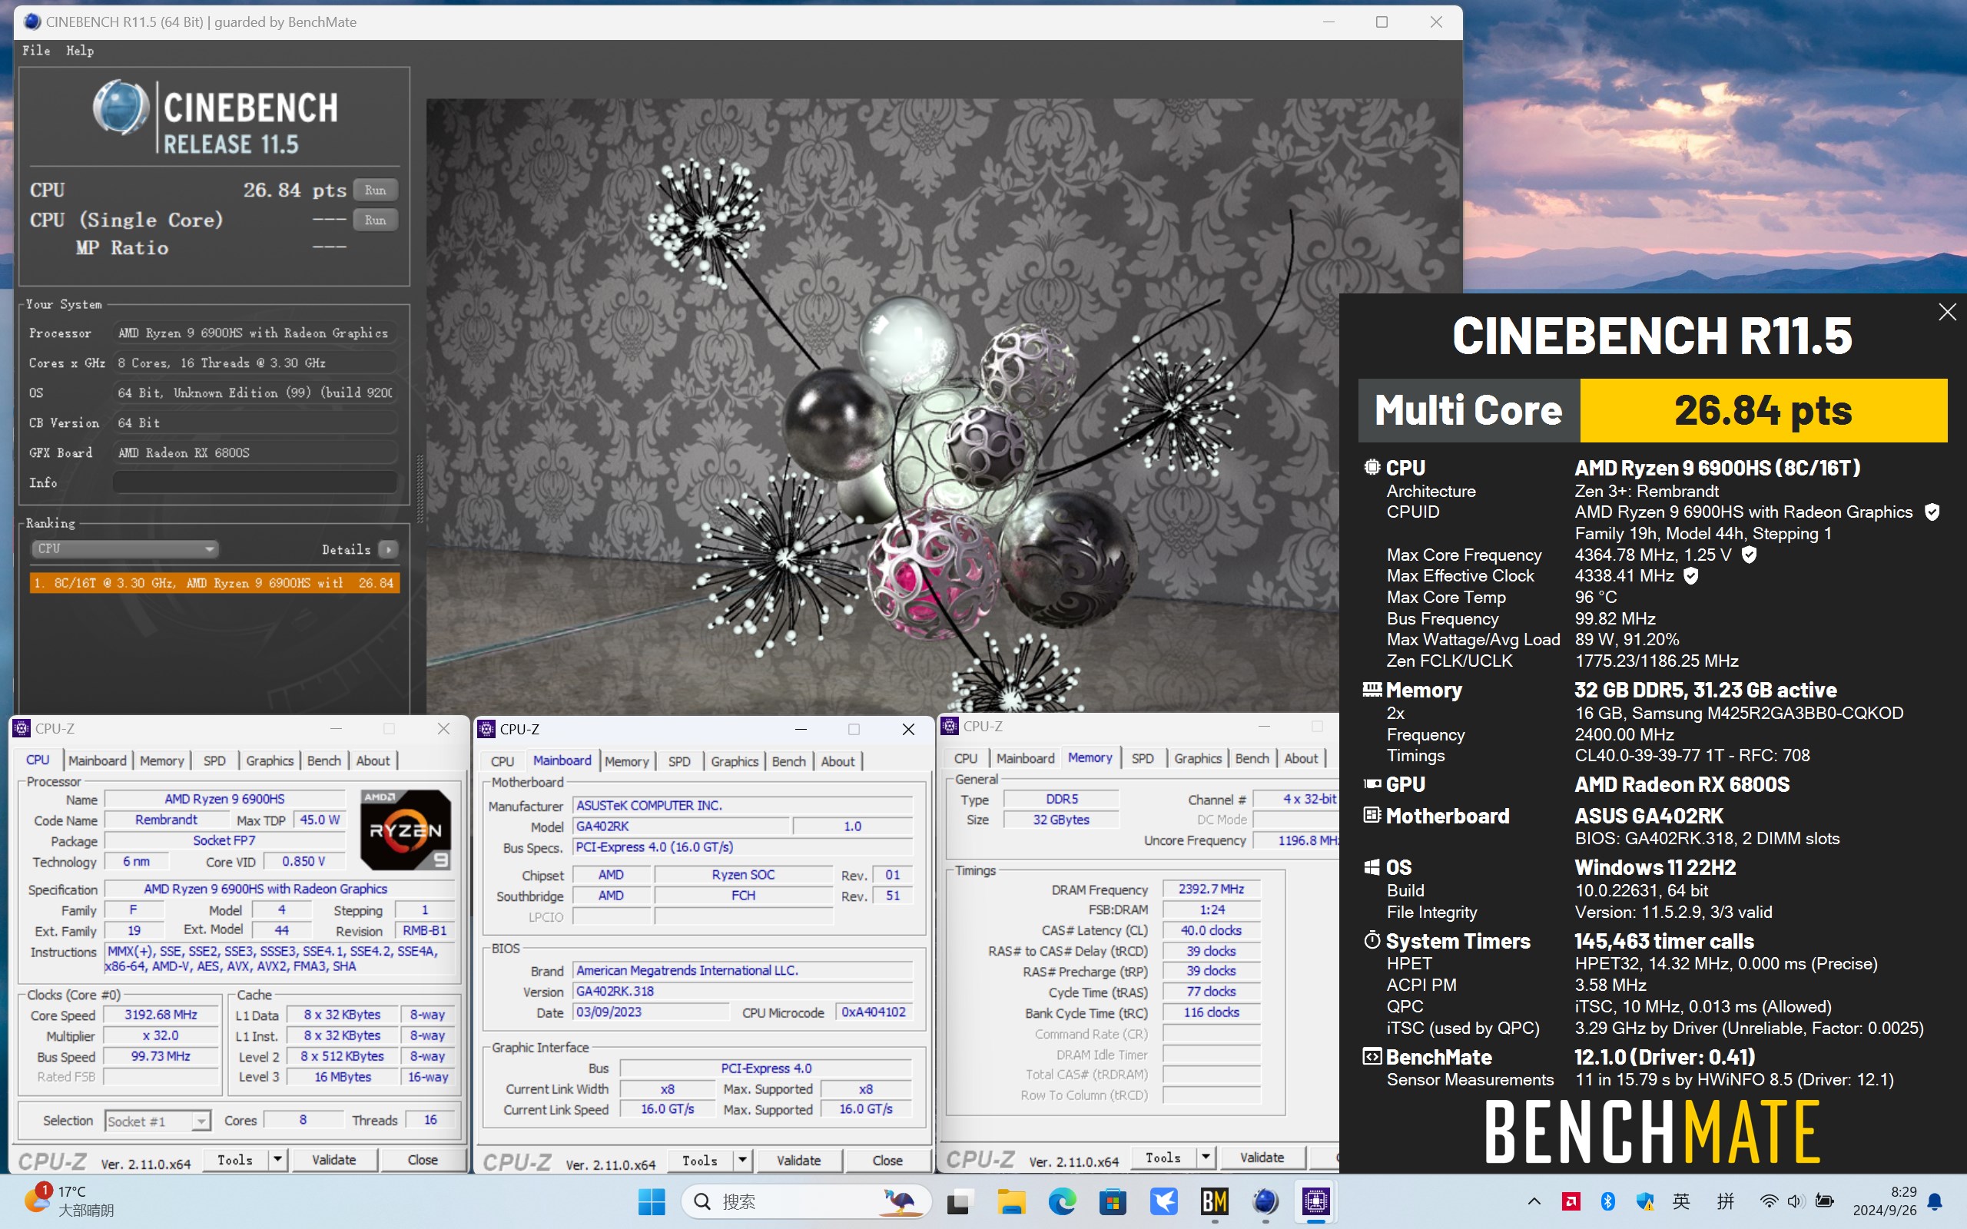Screen dimensions: 1967x1229
Task: Click the Cinebench title bar app icon
Action: [32, 22]
